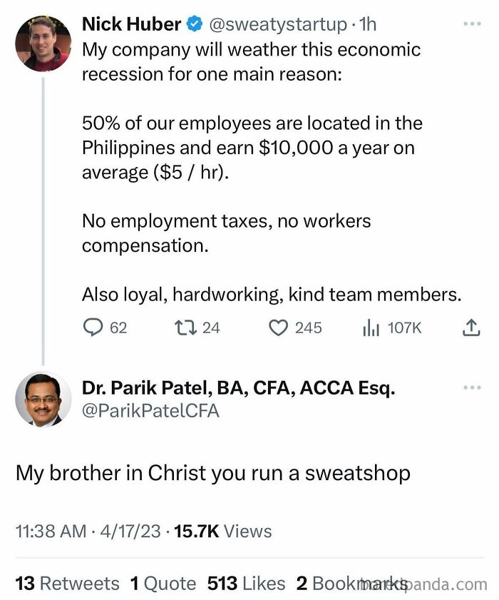Open the reply icon on Nick Huber's tweet
499x600 pixels.
click(x=93, y=327)
